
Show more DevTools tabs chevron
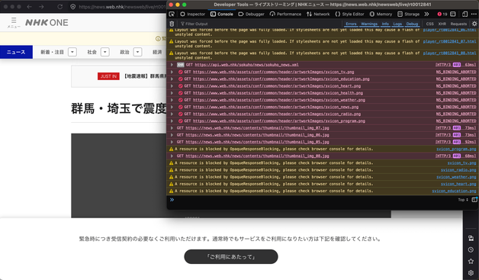(x=427, y=14)
